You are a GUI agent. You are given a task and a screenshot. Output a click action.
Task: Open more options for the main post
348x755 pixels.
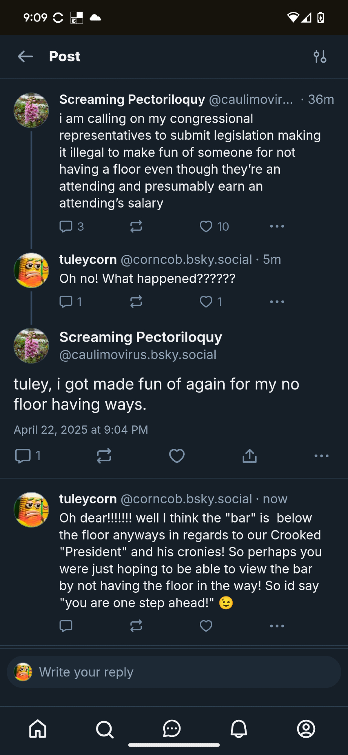(321, 456)
